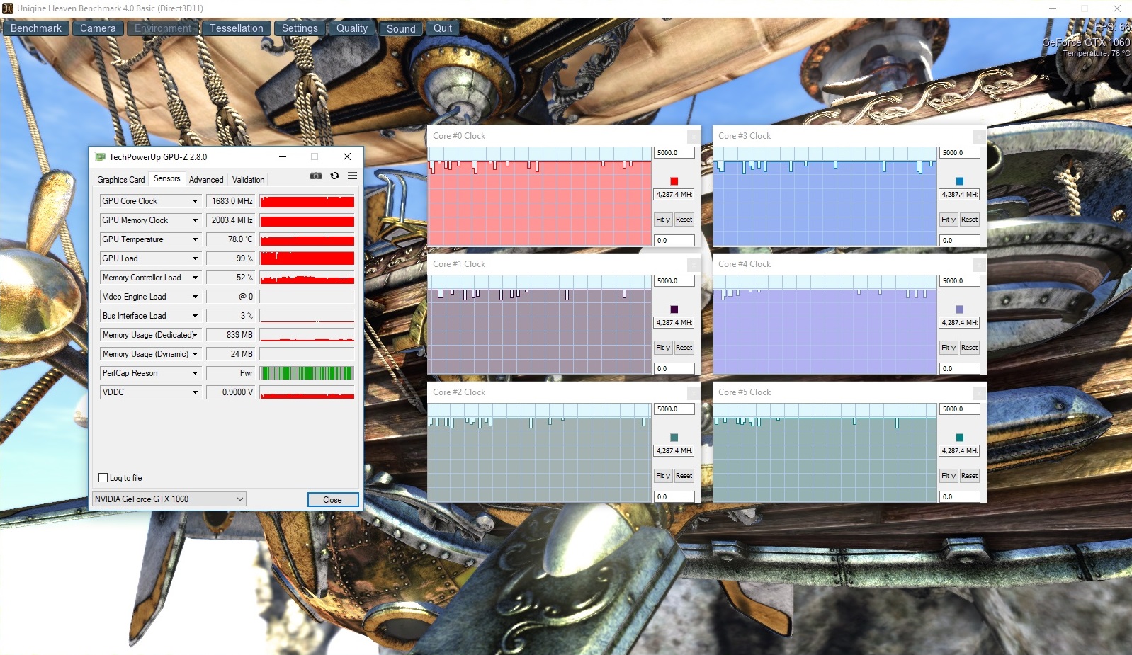The height and width of the screenshot is (655, 1132).
Task: Switch to the Graphics Card tab
Action: 121,180
